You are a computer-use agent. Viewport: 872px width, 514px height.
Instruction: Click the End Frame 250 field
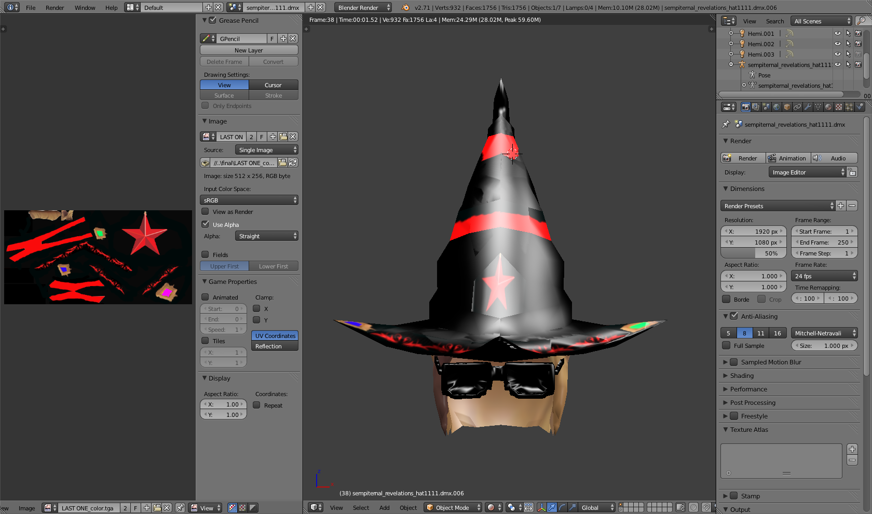(824, 242)
